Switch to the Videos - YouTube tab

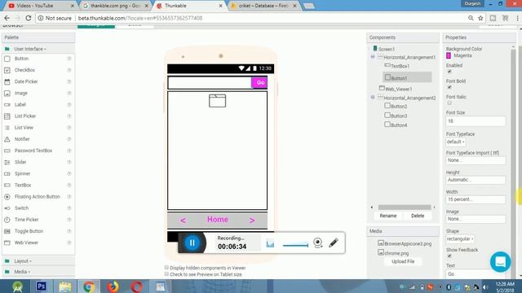(41, 6)
